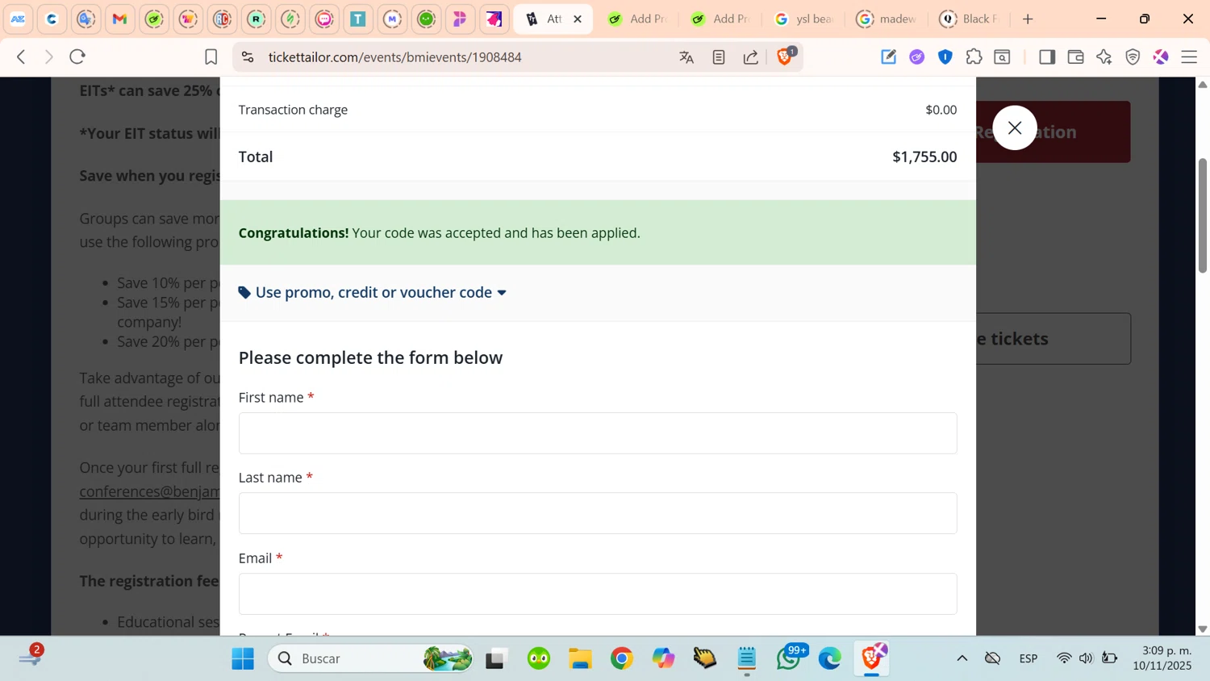Open File Explorer from the taskbar
This screenshot has height=681, width=1210.
coord(581,658)
